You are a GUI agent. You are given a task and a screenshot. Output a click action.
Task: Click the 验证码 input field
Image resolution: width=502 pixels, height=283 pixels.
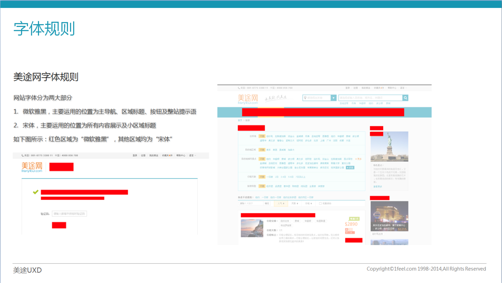coord(69,214)
